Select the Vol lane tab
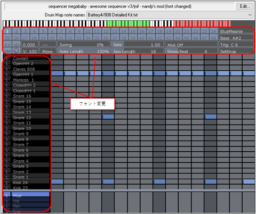Viewport: 256px width, 214px height. (30, 201)
